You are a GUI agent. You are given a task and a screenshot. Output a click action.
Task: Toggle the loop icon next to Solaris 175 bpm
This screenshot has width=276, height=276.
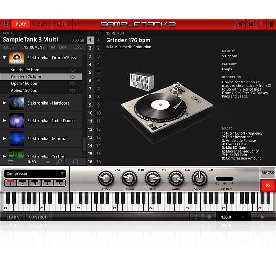point(73,70)
